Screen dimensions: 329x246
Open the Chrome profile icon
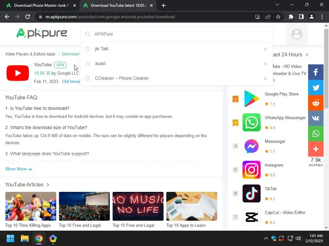tap(312, 17)
